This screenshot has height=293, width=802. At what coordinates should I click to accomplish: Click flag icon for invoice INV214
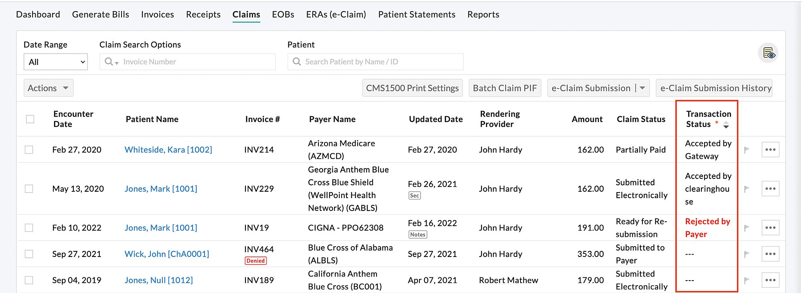(x=747, y=150)
